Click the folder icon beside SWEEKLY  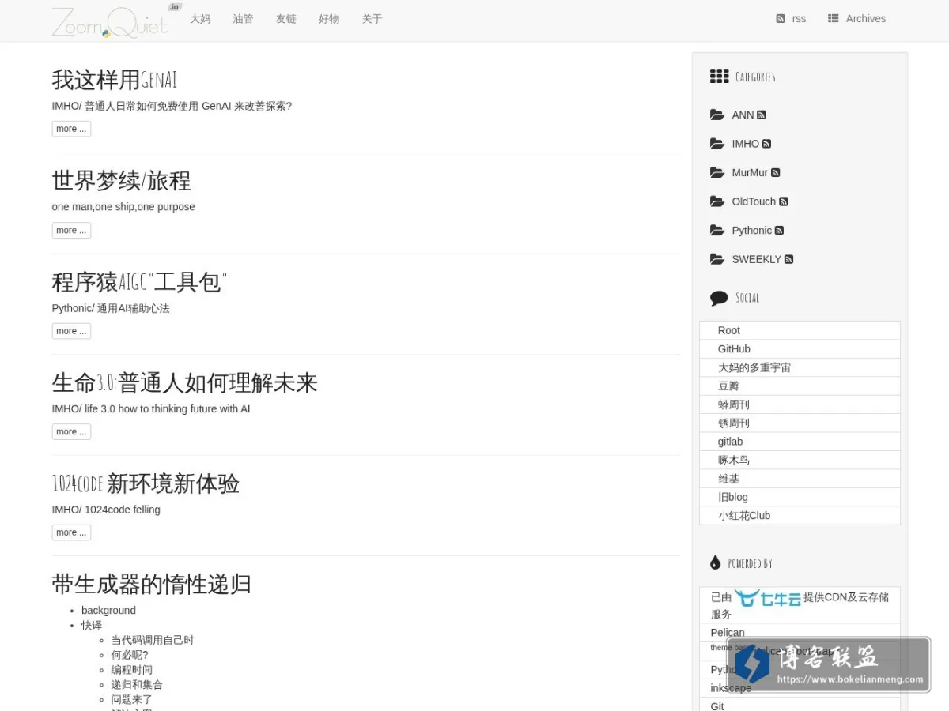[717, 259]
